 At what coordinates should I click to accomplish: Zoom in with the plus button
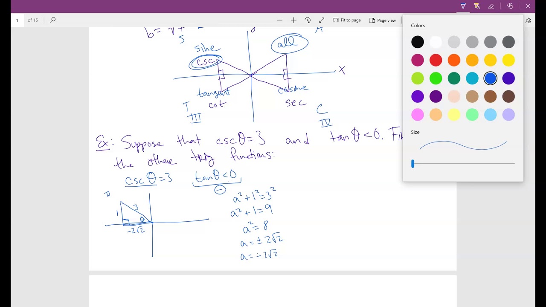pyautogui.click(x=293, y=20)
